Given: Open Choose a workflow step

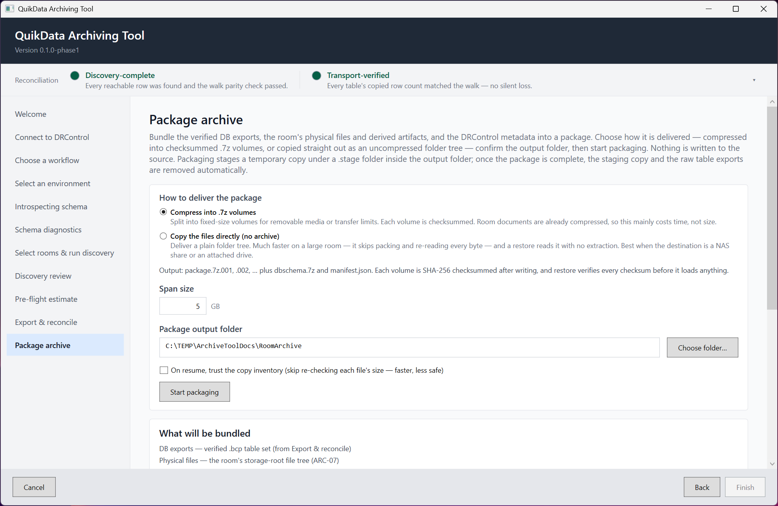Looking at the screenshot, I should [65, 160].
